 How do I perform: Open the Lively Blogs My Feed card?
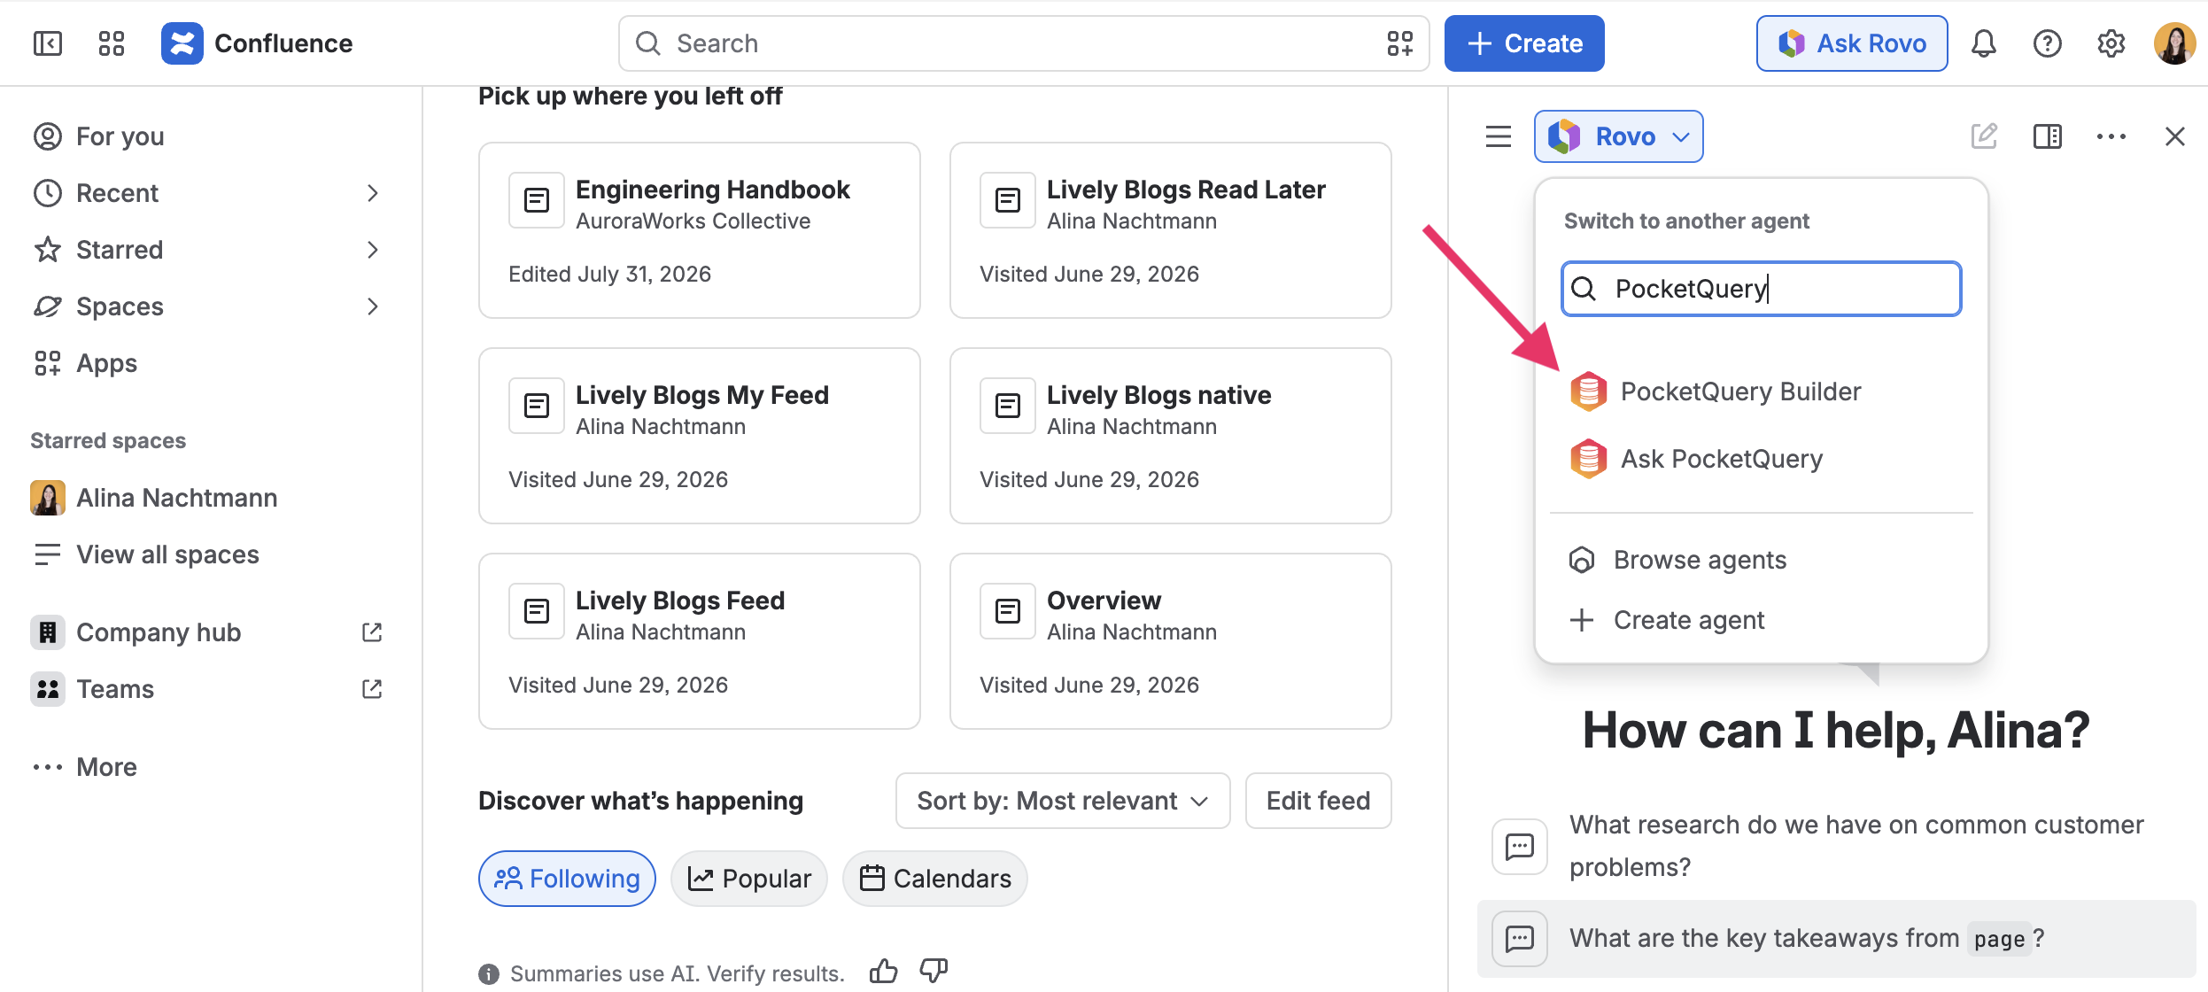[700, 436]
